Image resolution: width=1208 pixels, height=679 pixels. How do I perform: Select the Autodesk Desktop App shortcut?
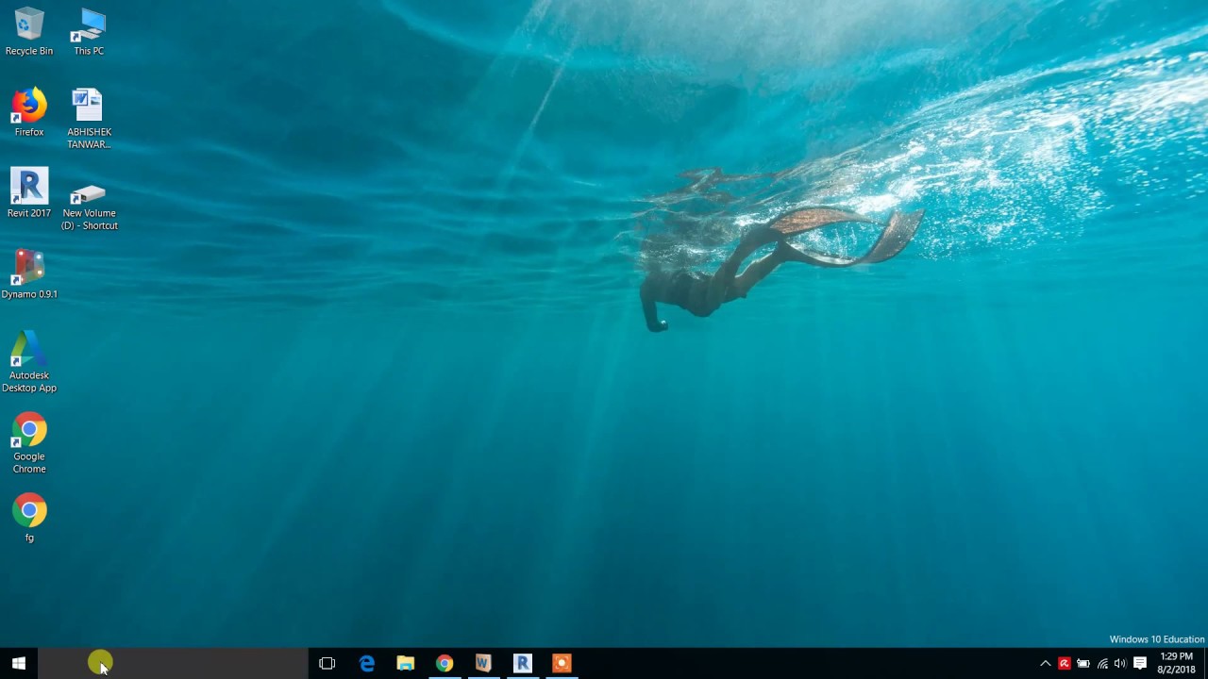29,362
